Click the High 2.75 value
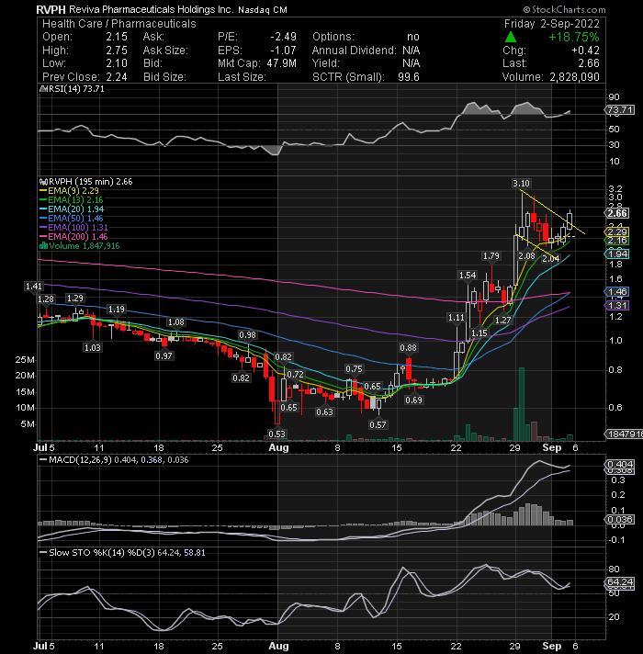643x654 pixels. tap(117, 51)
